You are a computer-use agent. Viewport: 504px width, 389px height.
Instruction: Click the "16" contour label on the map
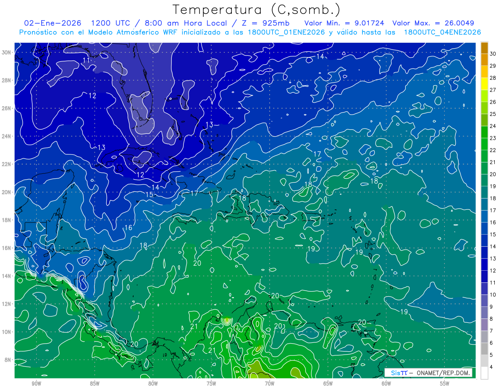tap(129, 227)
